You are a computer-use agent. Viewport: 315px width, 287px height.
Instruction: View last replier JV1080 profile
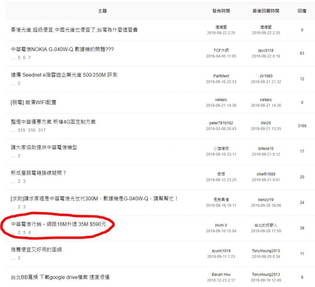[x=266, y=76]
